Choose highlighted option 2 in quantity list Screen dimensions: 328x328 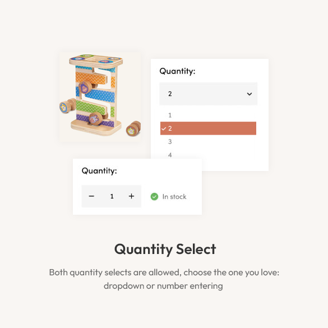(x=208, y=128)
